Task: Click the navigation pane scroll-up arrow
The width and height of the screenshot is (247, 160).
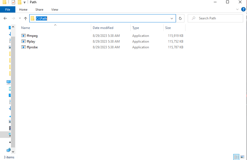Action: coord(13,27)
